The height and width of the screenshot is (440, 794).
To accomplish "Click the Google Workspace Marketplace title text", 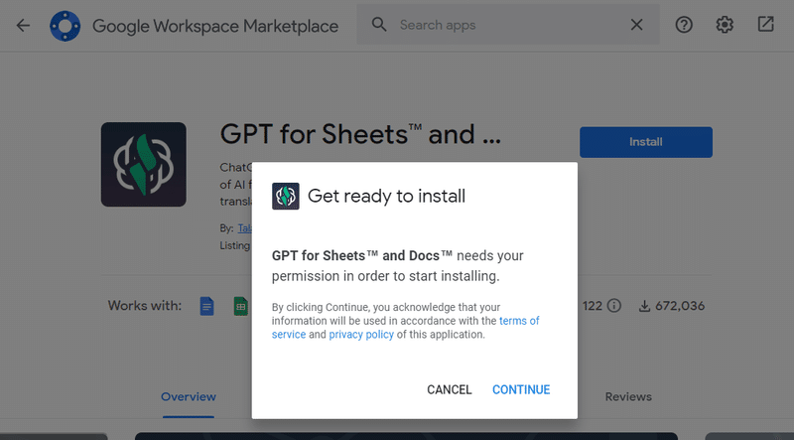I will [x=215, y=26].
